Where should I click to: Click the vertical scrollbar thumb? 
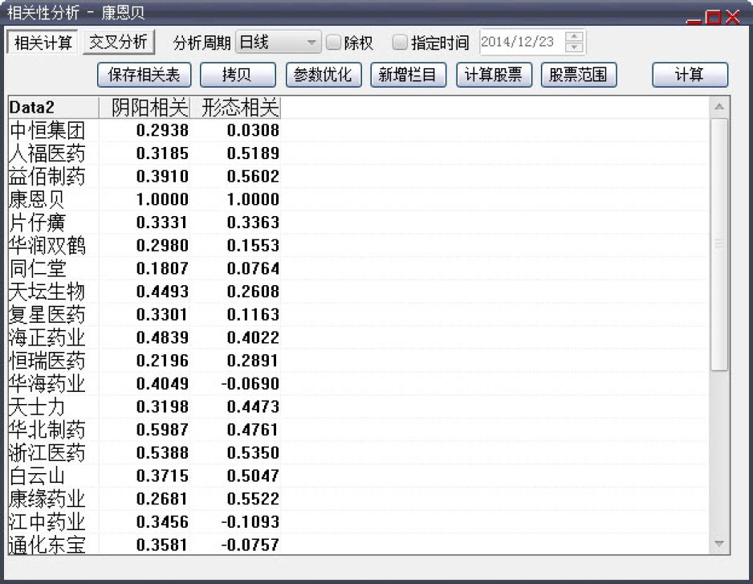coord(719,244)
